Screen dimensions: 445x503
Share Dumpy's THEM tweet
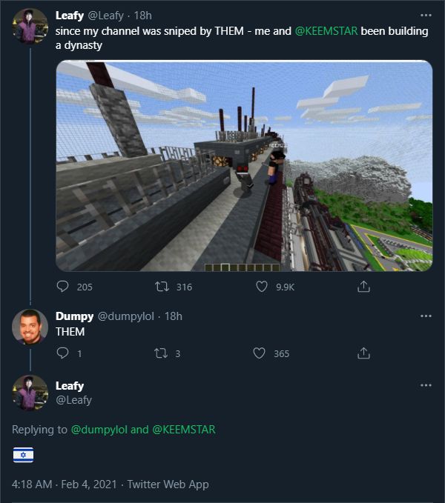(x=363, y=353)
